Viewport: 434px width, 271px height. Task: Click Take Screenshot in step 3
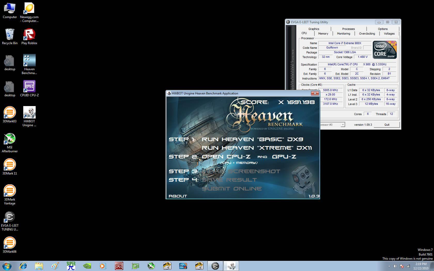click(241, 171)
